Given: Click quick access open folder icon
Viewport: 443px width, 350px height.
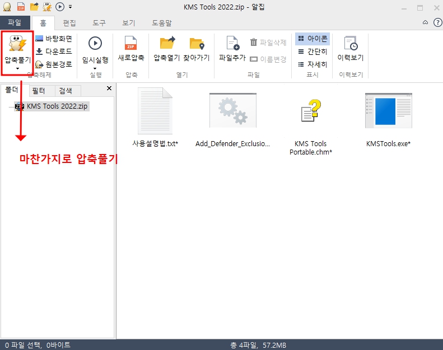Looking at the screenshot, I should pyautogui.click(x=35, y=7).
